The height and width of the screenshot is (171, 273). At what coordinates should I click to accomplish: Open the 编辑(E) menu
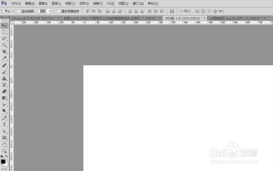click(30, 3)
